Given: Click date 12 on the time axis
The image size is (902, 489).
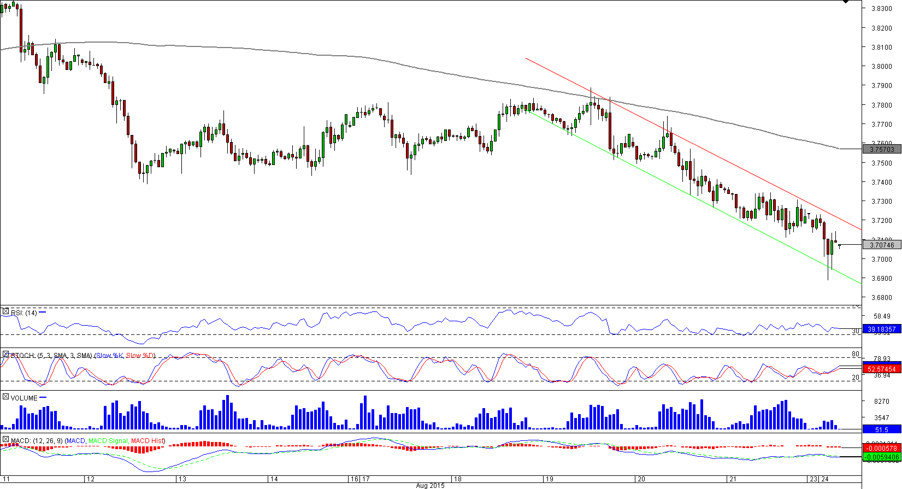Looking at the screenshot, I should click(x=91, y=479).
